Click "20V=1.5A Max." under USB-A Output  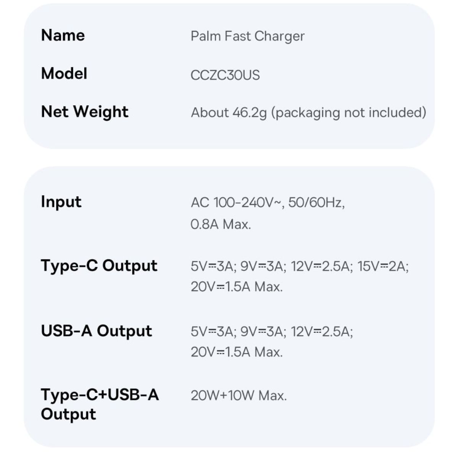237,352
